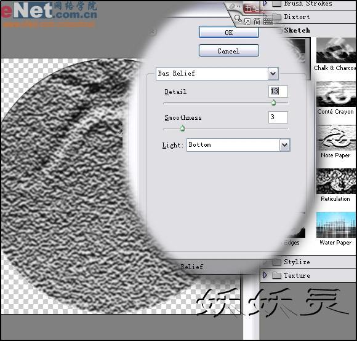Click the Stylize folder icon
The width and height of the screenshot is (357, 341).
276,262
